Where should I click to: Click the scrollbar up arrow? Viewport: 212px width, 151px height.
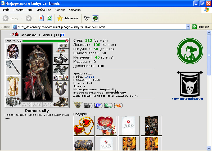tap(209, 33)
